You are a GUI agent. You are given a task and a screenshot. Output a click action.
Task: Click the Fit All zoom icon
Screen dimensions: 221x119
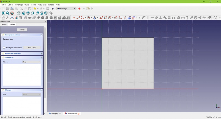[3, 13]
